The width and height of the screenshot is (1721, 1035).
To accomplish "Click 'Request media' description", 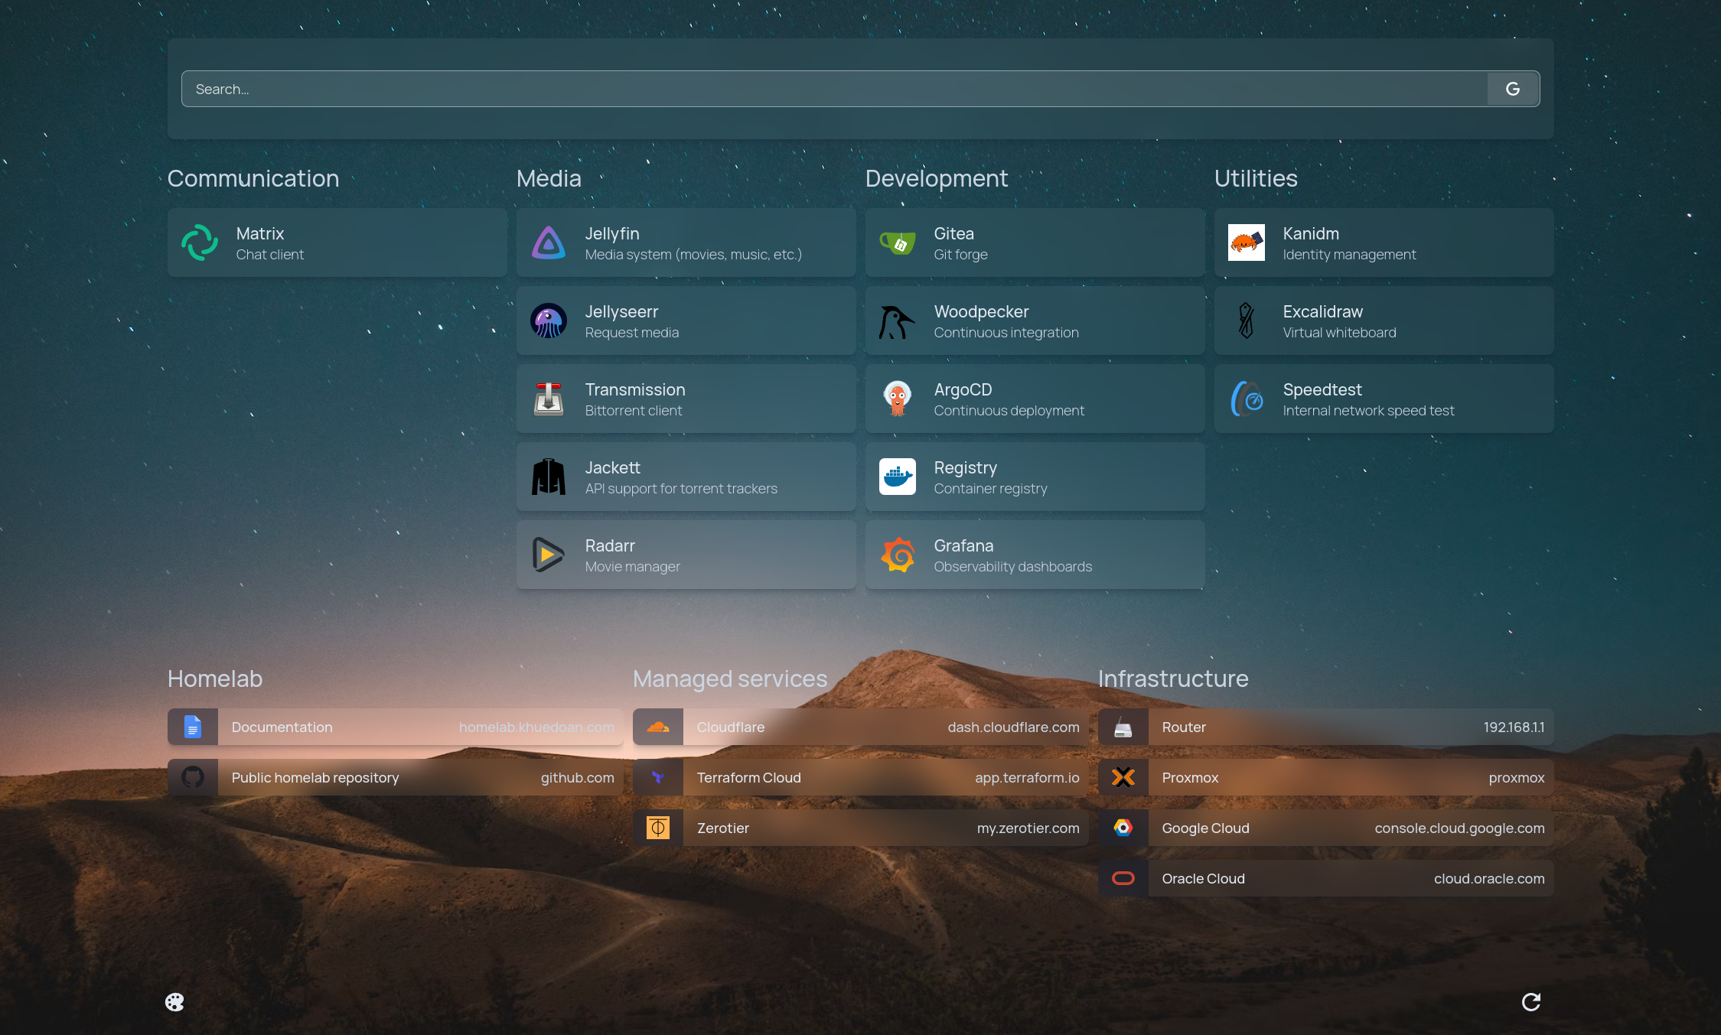I will pyautogui.click(x=632, y=332).
